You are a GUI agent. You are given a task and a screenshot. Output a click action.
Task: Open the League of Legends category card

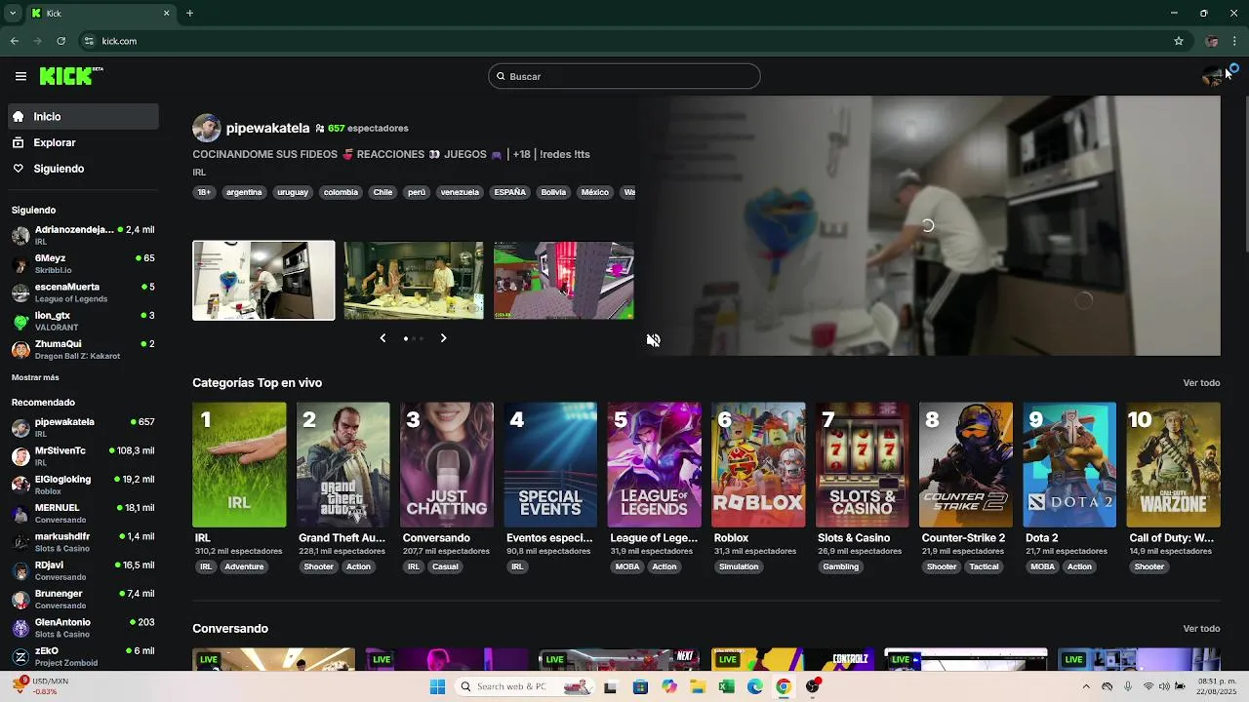point(654,465)
